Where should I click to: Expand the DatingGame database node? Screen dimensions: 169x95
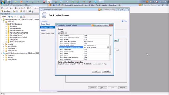tap(6, 40)
